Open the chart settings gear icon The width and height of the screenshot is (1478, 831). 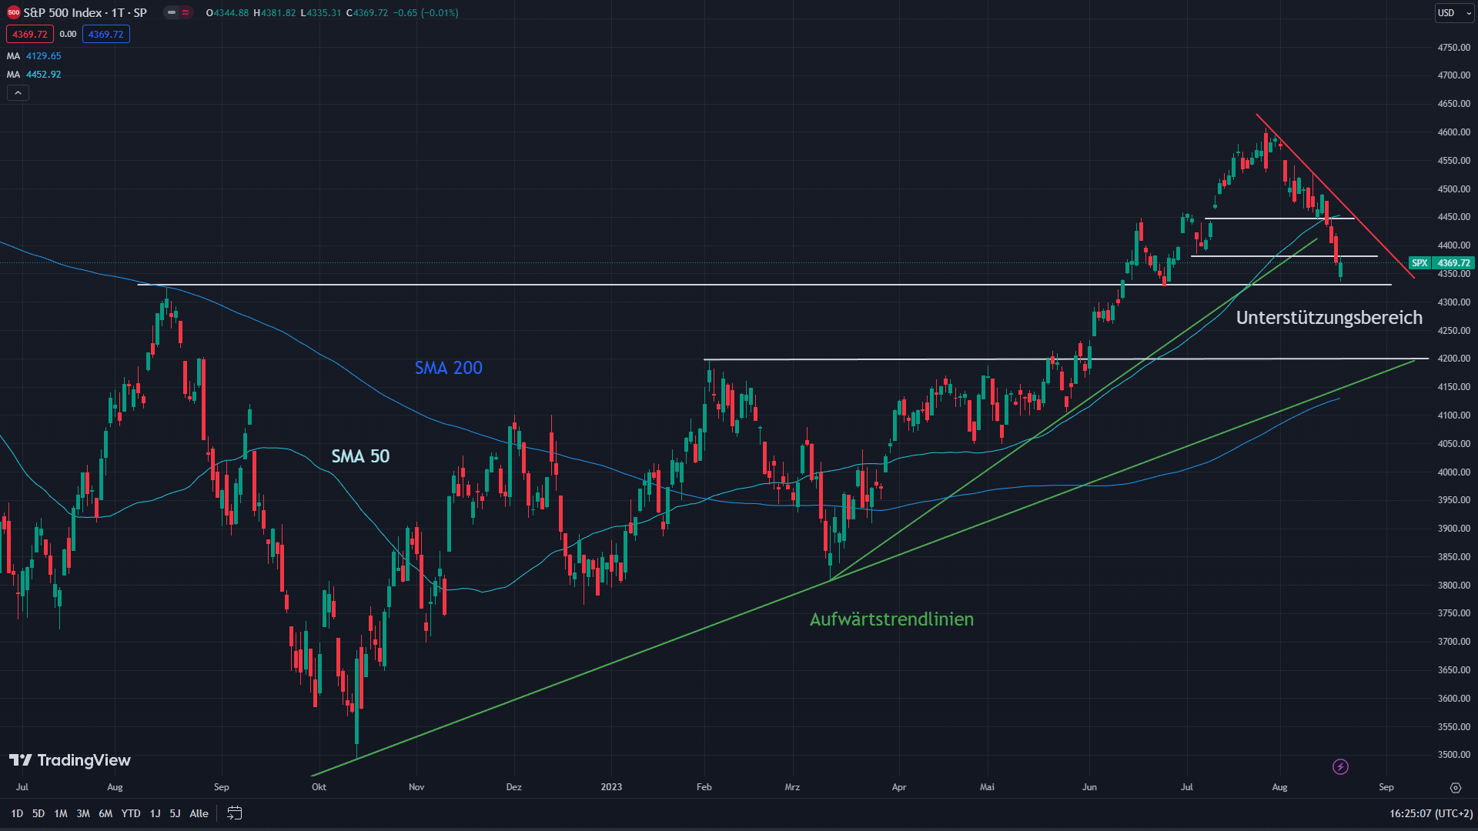pos(1455,787)
